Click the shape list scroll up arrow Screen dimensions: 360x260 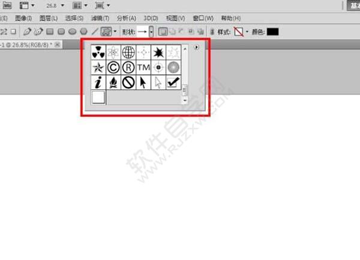tap(185, 49)
